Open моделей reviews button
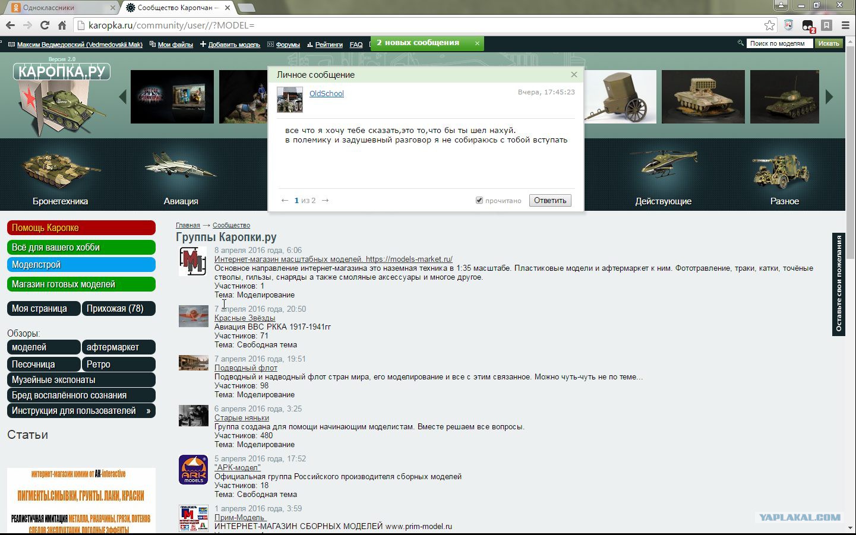The image size is (856, 535). 43,347
